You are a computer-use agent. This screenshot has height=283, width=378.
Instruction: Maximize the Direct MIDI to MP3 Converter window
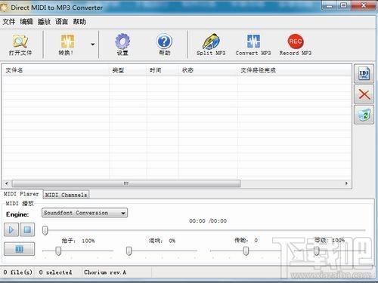(x=344, y=5)
